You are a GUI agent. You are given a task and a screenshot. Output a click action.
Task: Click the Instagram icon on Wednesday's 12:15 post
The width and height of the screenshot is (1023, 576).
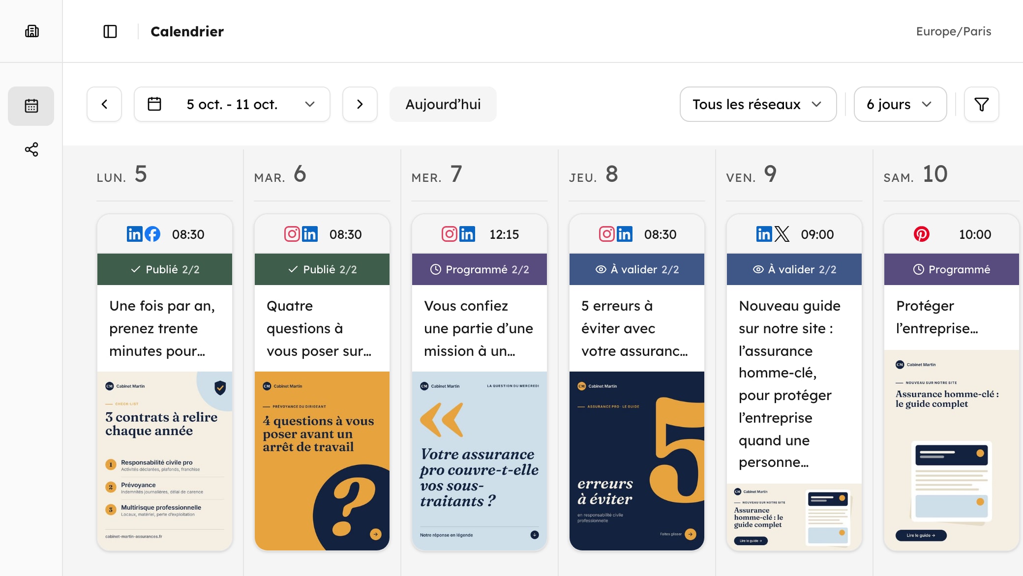point(450,234)
